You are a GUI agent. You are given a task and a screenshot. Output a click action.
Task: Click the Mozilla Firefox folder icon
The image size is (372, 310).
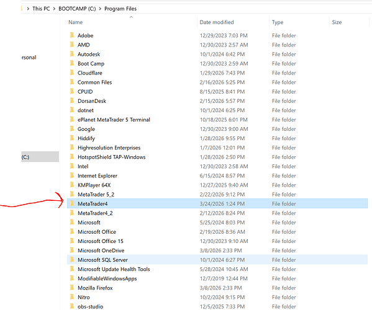point(72,288)
